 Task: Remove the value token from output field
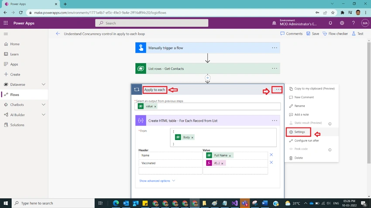coord(155,107)
